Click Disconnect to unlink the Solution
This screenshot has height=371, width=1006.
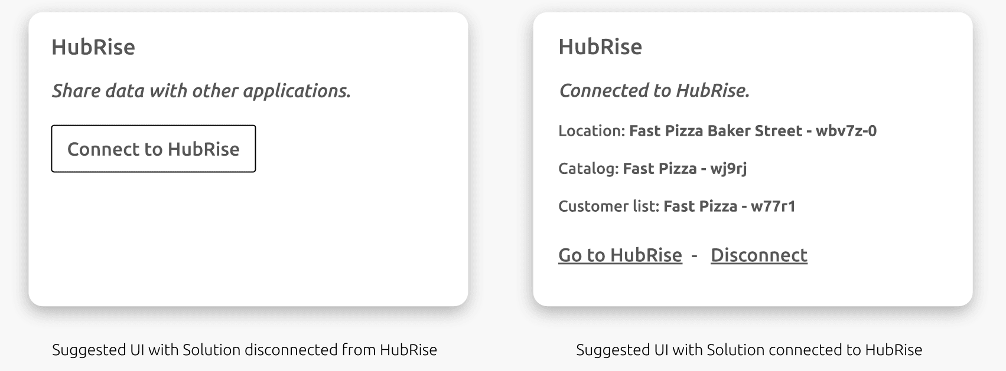point(758,255)
